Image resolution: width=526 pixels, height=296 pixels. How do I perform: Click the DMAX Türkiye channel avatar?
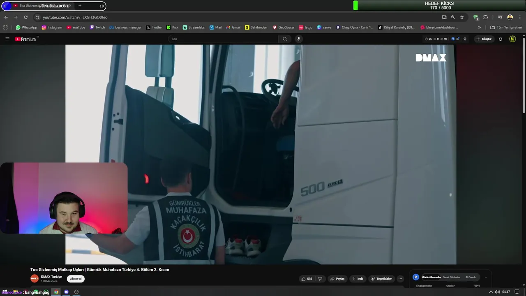35,279
